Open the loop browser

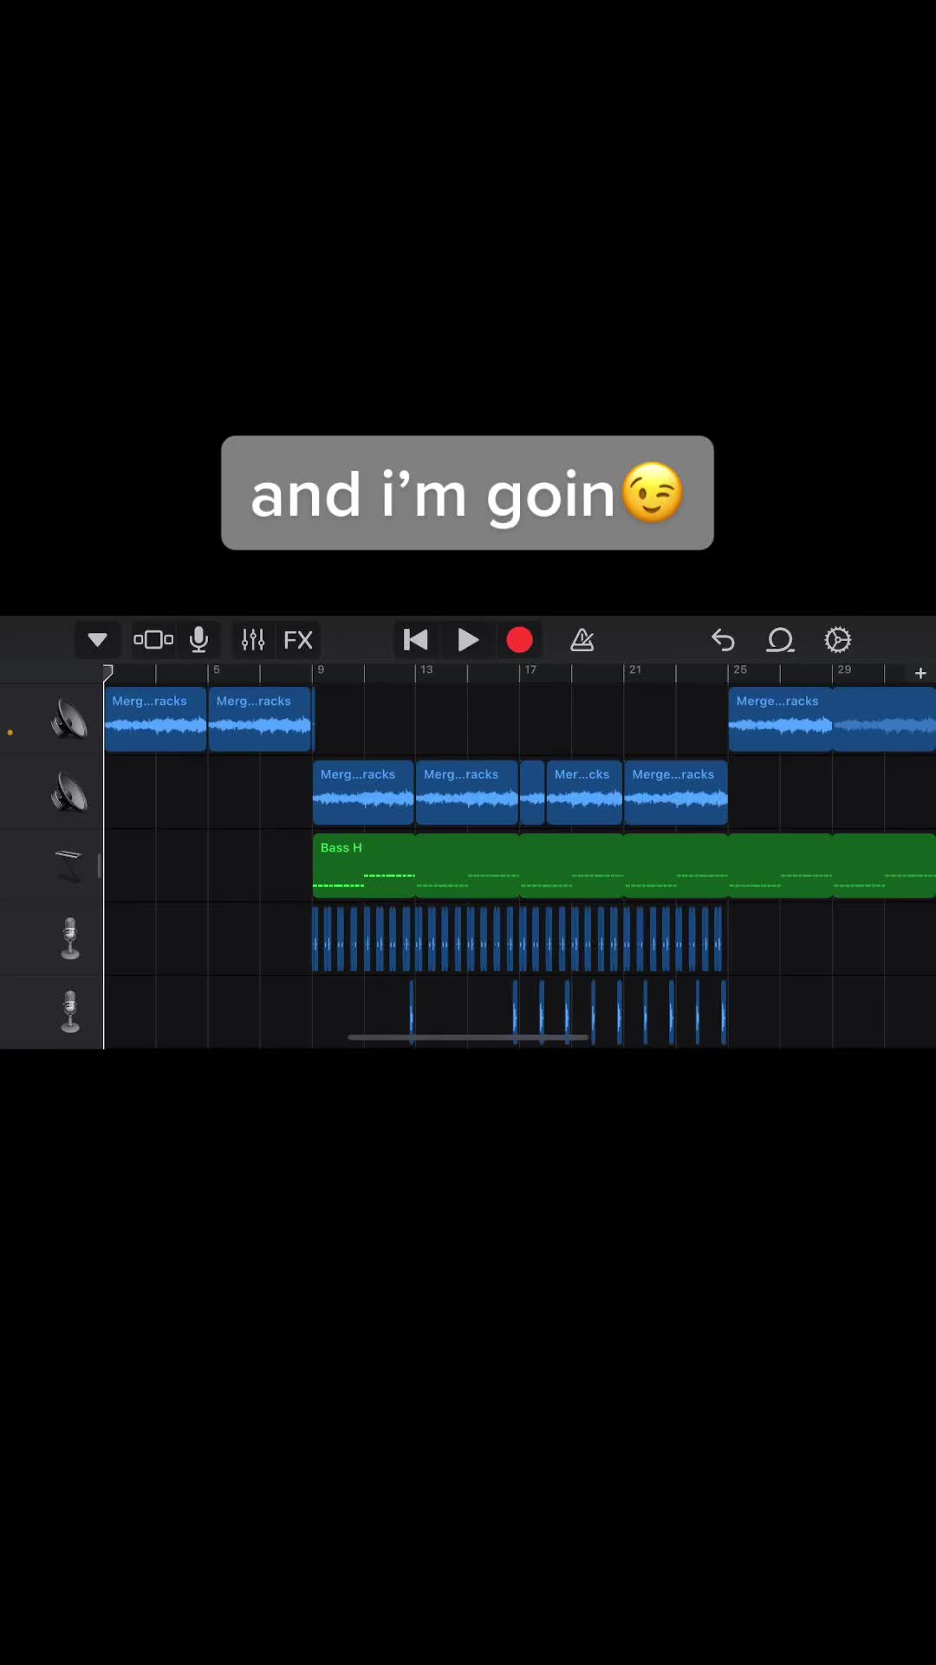tap(780, 641)
